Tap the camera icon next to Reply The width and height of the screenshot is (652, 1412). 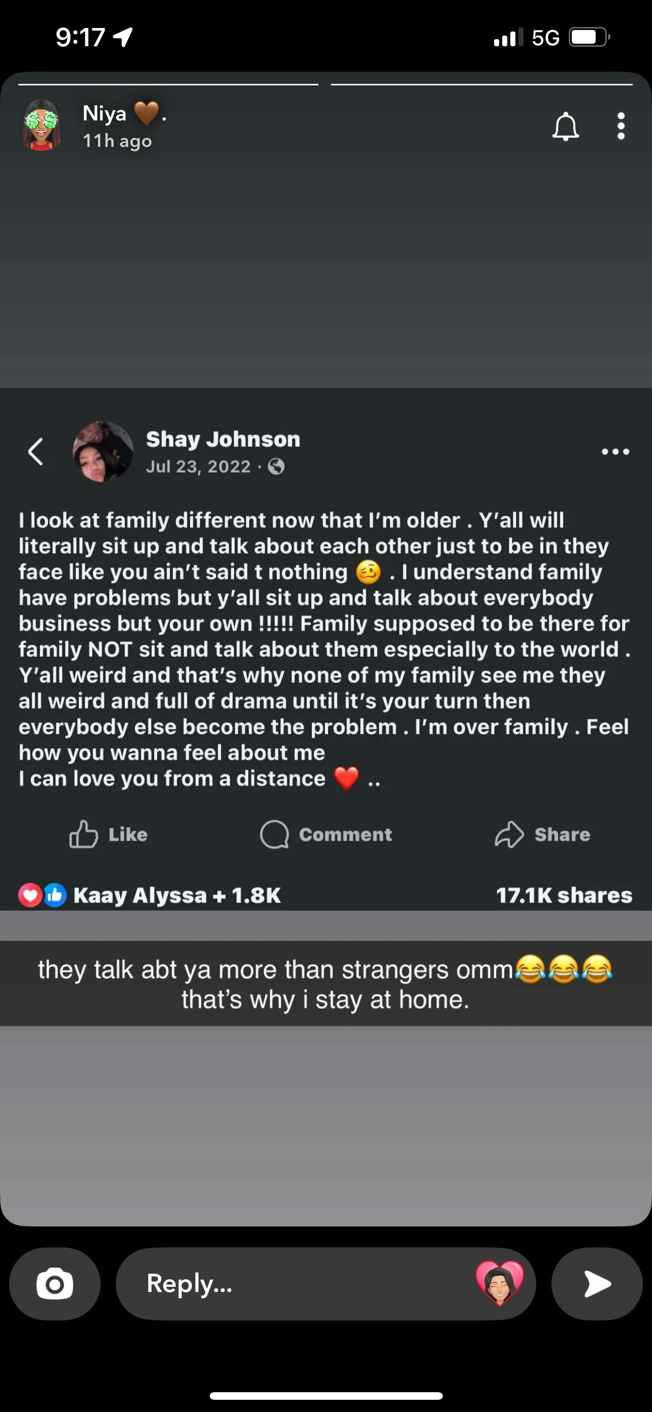[55, 1284]
